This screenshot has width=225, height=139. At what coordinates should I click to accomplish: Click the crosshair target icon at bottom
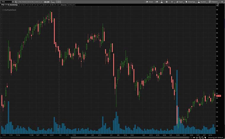pyautogui.click(x=197, y=138)
